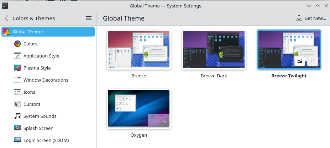Maximize the System Settings window
The image size is (330, 148).
pyautogui.click(x=318, y=6)
